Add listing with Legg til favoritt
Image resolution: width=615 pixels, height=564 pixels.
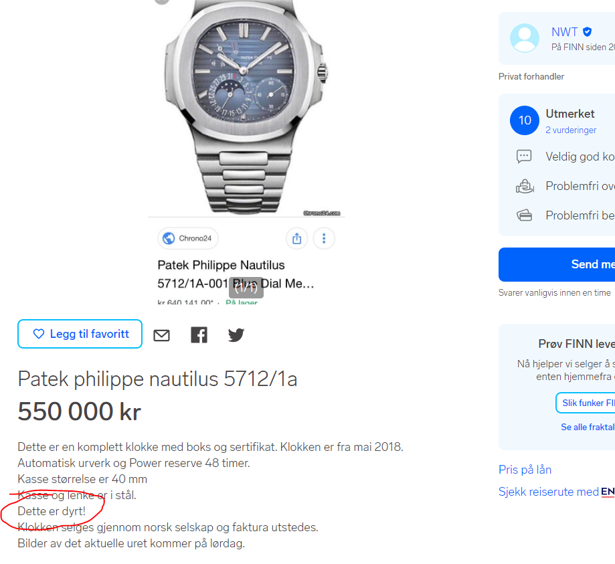coord(80,334)
